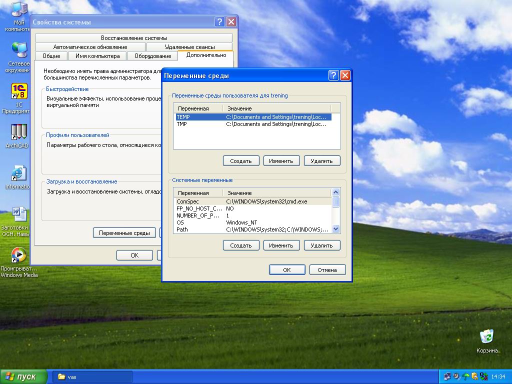Click the scroll down arrow in system variables list
The image size is (512, 384).
click(x=335, y=229)
